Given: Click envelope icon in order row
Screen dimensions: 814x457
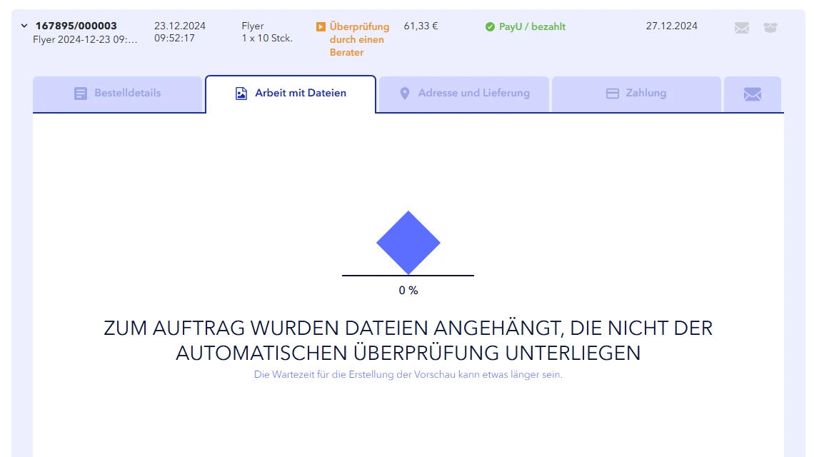Looking at the screenshot, I should pos(742,28).
